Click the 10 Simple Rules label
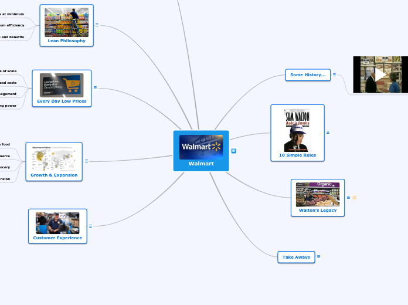Viewport: 408px width, 305px height. (x=297, y=155)
